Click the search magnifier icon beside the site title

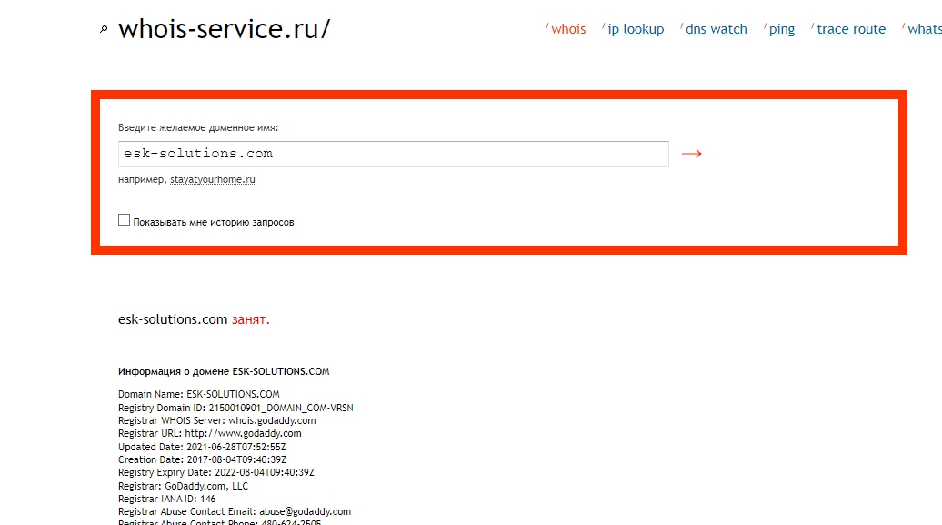click(x=104, y=29)
